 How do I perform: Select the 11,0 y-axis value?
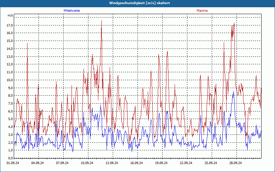(10, 72)
